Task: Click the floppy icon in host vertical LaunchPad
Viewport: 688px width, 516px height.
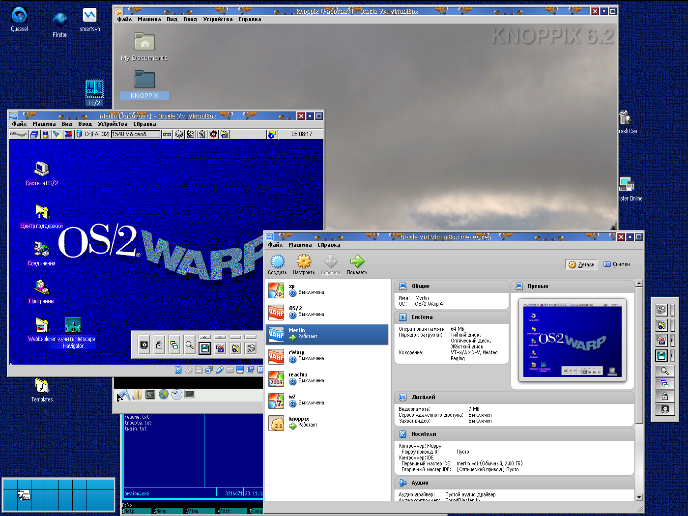Action: [661, 355]
